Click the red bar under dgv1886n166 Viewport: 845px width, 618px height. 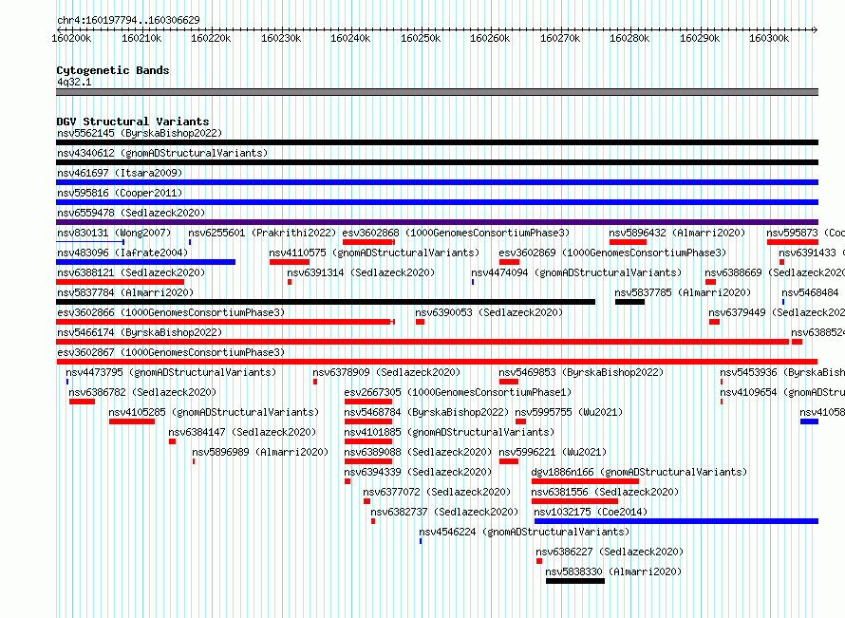pyautogui.click(x=585, y=481)
